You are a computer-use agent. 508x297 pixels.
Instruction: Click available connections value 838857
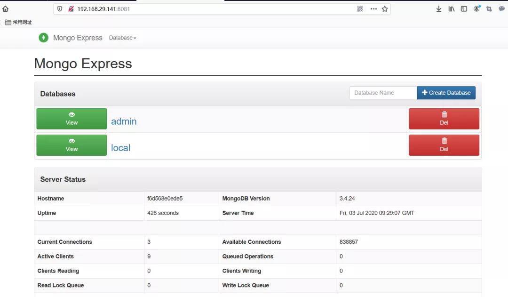click(349, 242)
